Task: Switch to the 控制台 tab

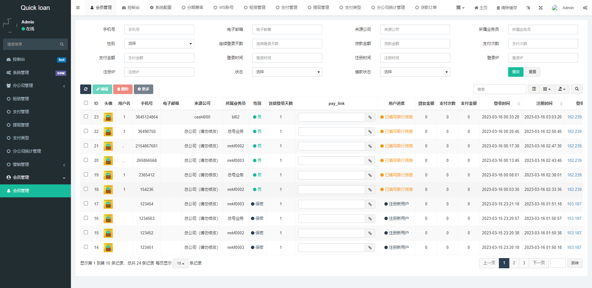Action: pyautogui.click(x=131, y=7)
